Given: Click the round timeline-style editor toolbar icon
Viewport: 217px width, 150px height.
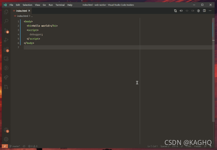Looking at the screenshot, I should pos(198,11).
